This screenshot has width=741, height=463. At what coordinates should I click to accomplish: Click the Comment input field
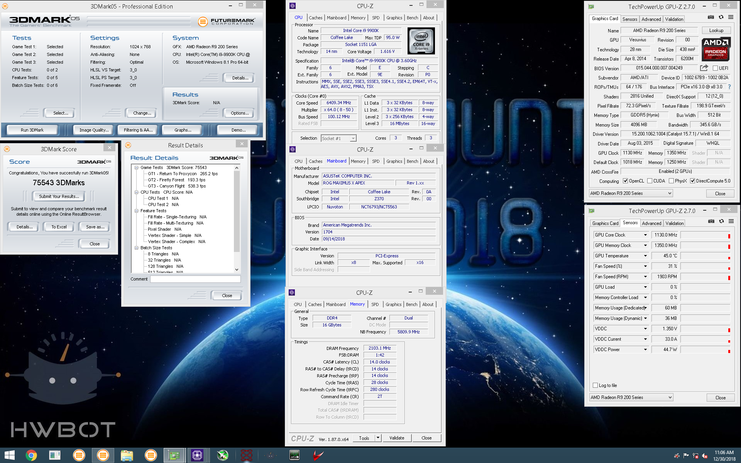[195, 279]
